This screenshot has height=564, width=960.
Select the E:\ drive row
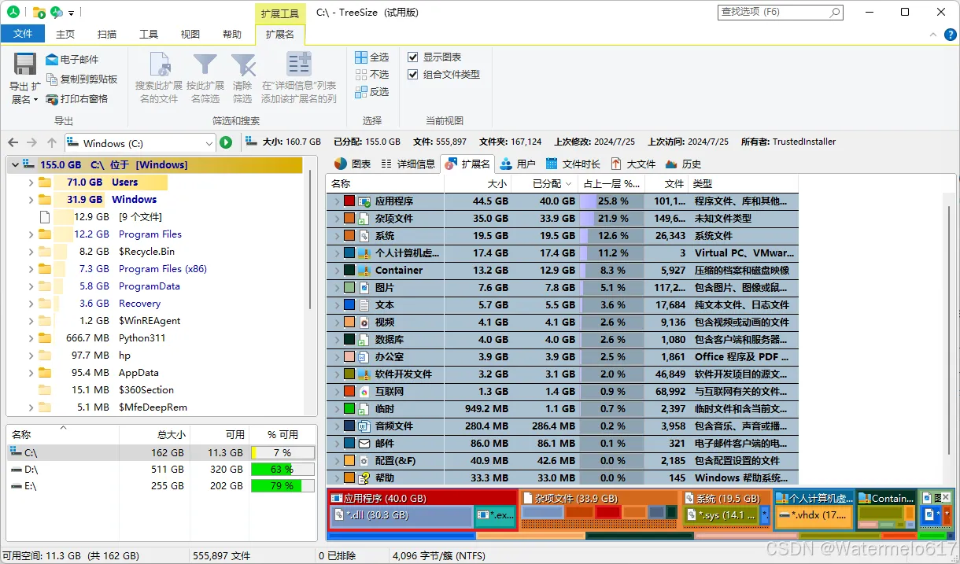(161, 486)
